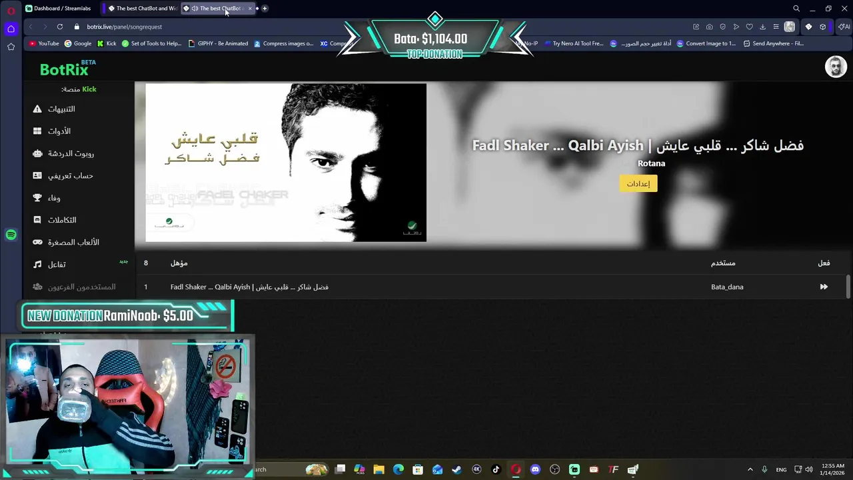Open OBS Studio from taskbar
Image resolution: width=853 pixels, height=480 pixels.
pyautogui.click(x=554, y=469)
